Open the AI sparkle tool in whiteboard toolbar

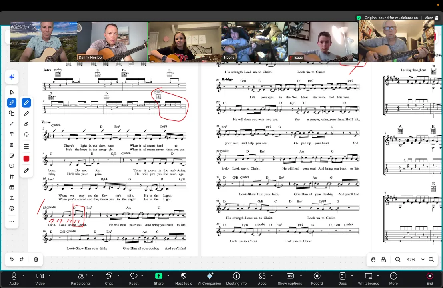click(x=12, y=77)
